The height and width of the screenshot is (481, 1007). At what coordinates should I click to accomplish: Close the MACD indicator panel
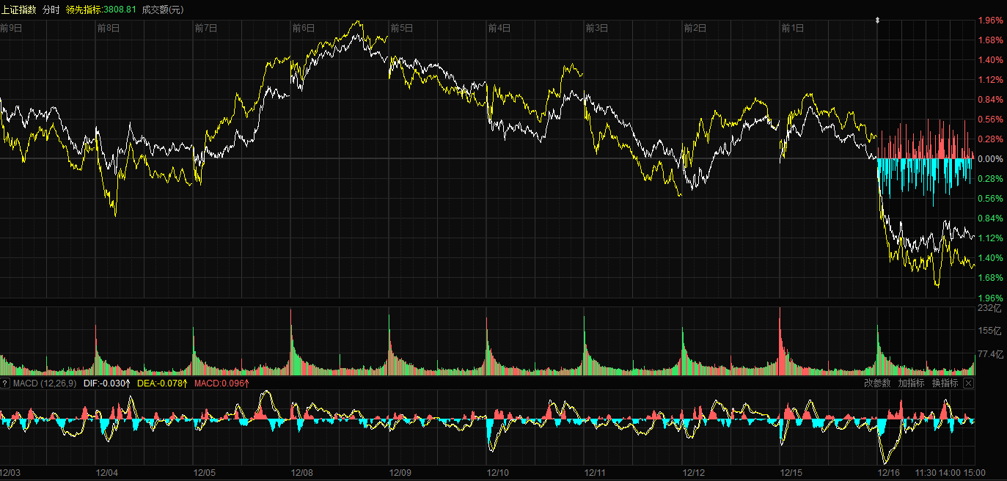point(968,383)
